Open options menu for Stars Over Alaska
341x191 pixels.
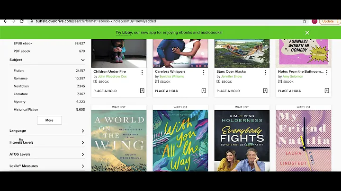click(265, 72)
